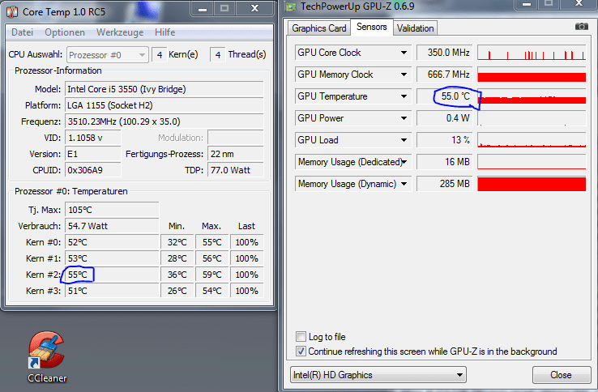Click the GPU-Z screenshot camera icon
This screenshot has width=598, height=392.
click(x=581, y=26)
